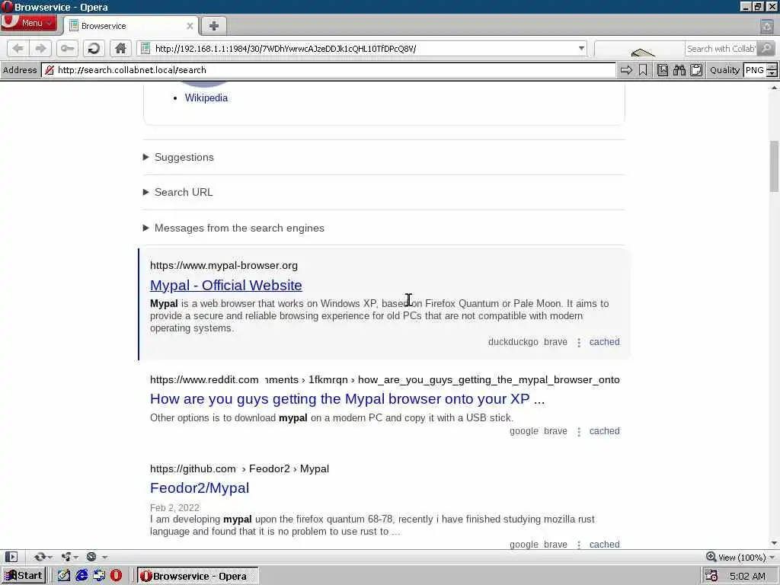Click the Show Desktop quick launch icon
The image size is (780, 585).
[x=99, y=576]
